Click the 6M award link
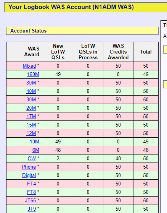This screenshot has width=167, height=213. coord(36,150)
